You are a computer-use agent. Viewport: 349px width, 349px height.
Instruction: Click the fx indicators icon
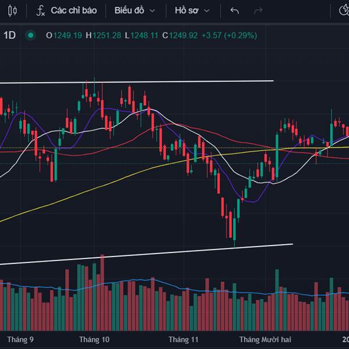pyautogui.click(x=41, y=10)
